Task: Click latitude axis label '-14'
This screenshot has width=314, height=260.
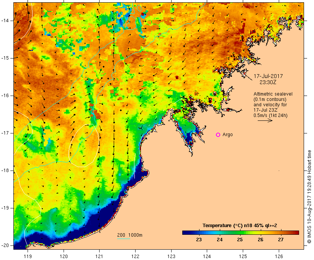Action: [5, 21]
